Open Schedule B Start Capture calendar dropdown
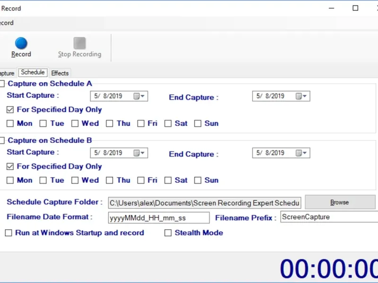 tap(139, 153)
